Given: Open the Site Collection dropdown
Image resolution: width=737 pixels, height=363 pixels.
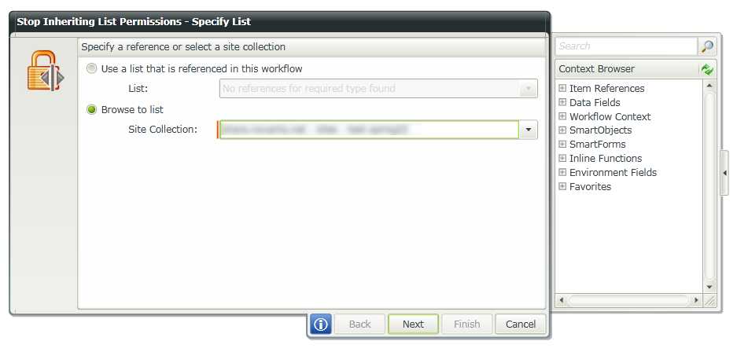Looking at the screenshot, I should click(529, 130).
